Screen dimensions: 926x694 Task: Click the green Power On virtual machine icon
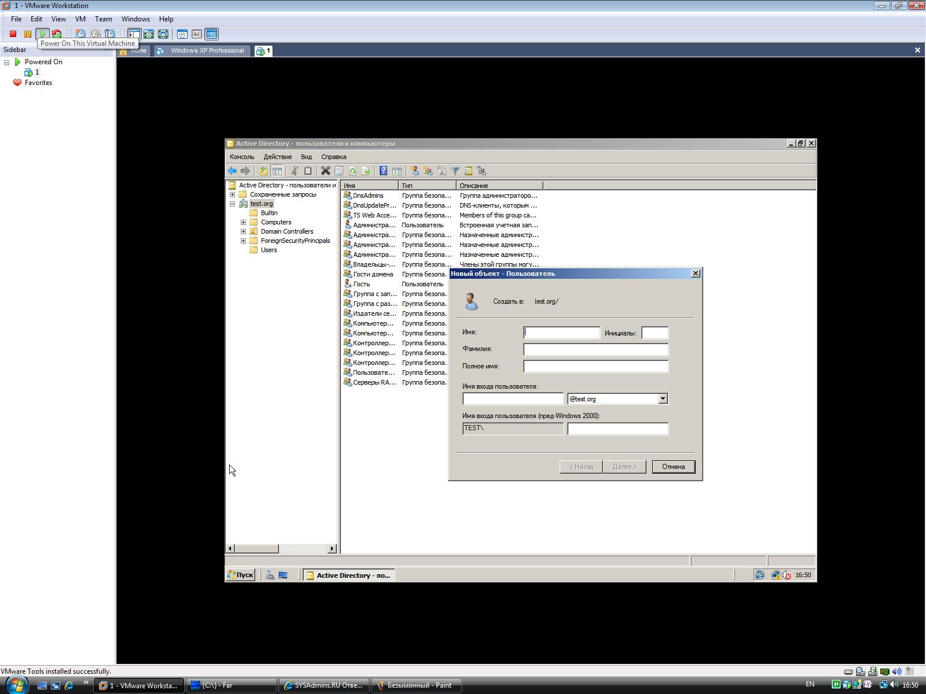pos(42,34)
